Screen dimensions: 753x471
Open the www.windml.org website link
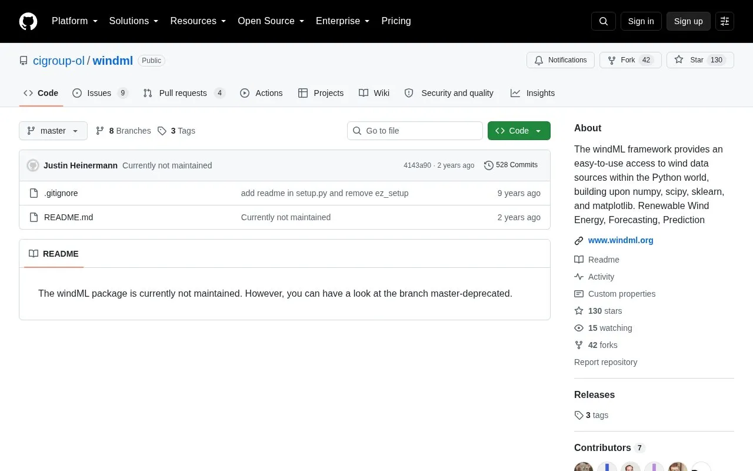tap(621, 240)
